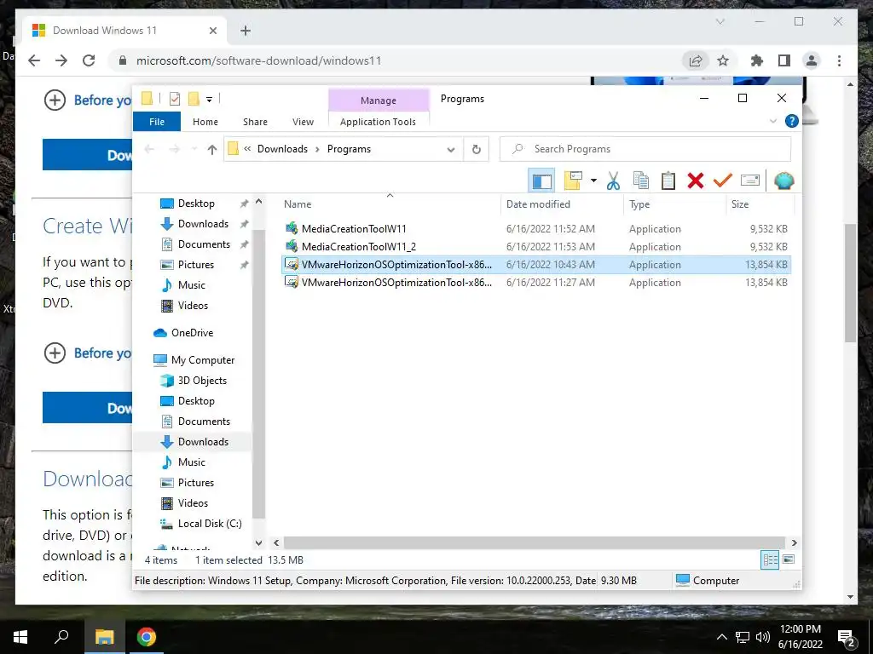Open pinned Pictures in Quick access
Viewport: 873px width, 654px height.
pyautogui.click(x=196, y=265)
